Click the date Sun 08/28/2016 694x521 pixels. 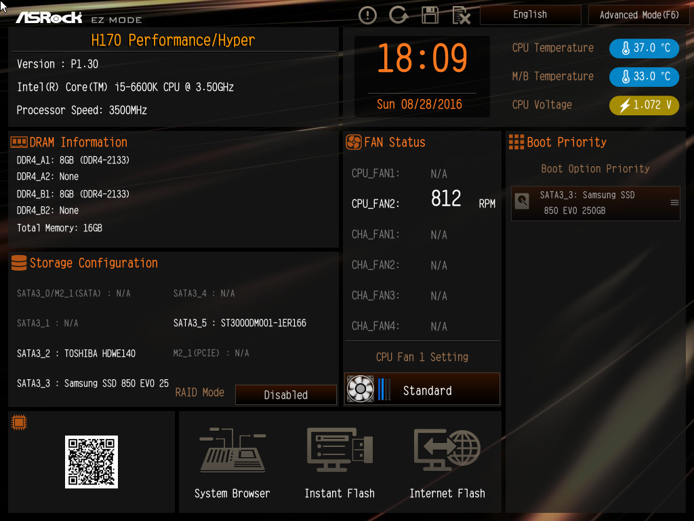[x=419, y=104]
